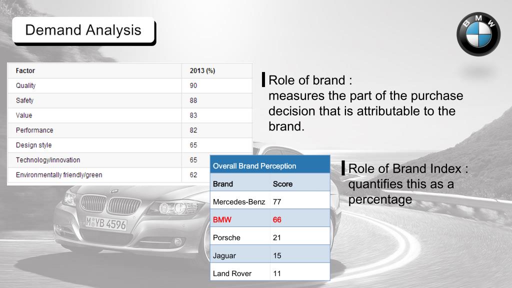Select the Porsche brand cell
The height and width of the screenshot is (288, 512).
[240, 236]
